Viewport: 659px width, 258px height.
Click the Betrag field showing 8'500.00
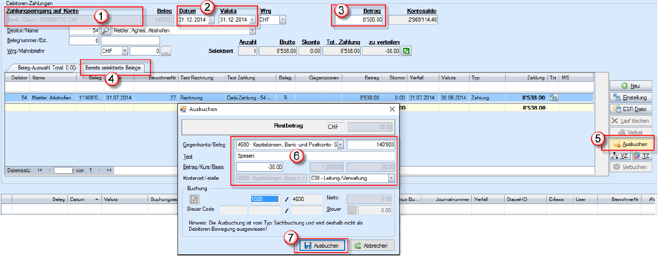[359, 20]
